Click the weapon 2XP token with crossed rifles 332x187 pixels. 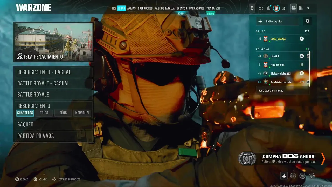point(302,176)
